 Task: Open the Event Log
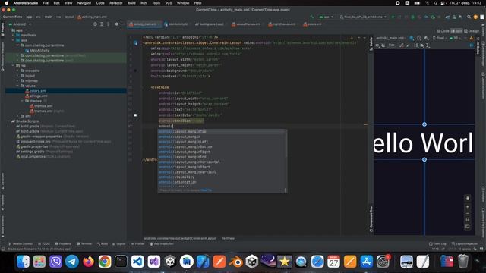[x=437, y=244]
